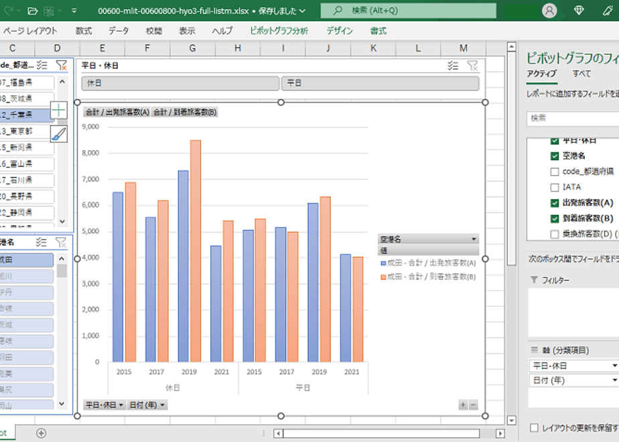
Task: Open the 日付 (年) axis field button on chart
Action: (147, 405)
